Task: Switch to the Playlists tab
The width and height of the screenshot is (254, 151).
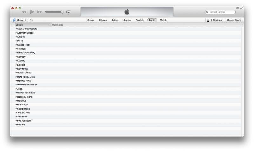Action: 140,20
